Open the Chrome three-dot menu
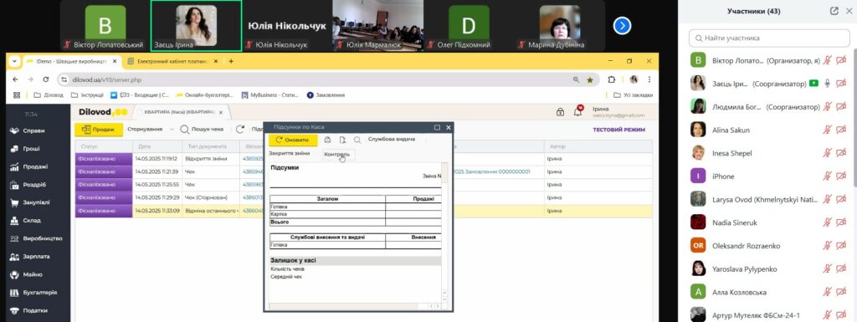857x322 pixels. (649, 79)
